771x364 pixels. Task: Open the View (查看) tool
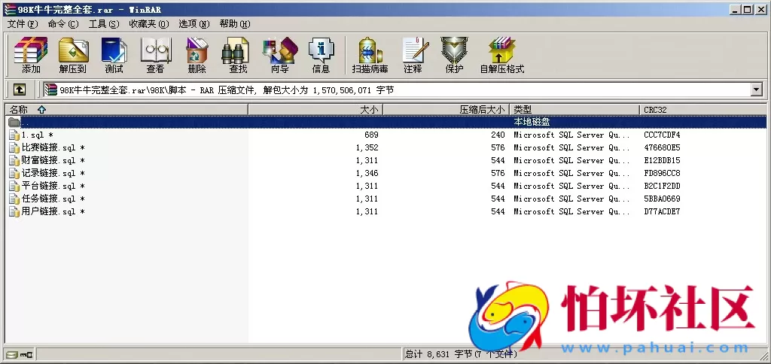click(155, 50)
